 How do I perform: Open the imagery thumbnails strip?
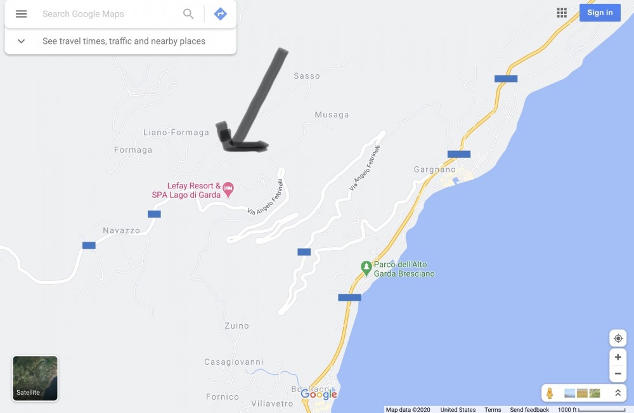[x=582, y=393]
